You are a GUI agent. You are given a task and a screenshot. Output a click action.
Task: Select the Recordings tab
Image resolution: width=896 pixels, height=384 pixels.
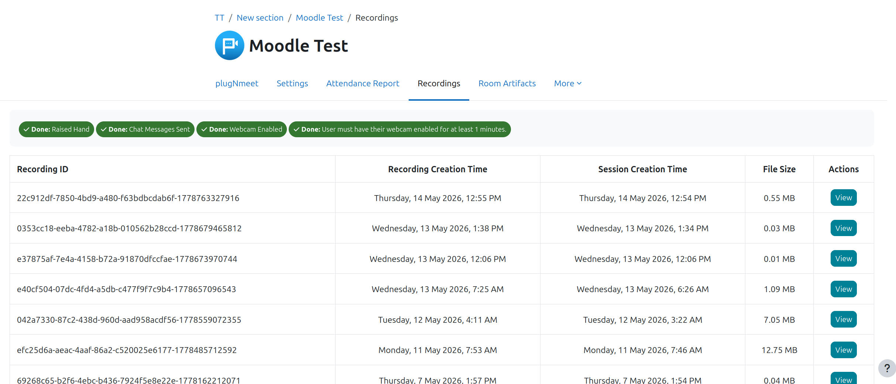(439, 83)
